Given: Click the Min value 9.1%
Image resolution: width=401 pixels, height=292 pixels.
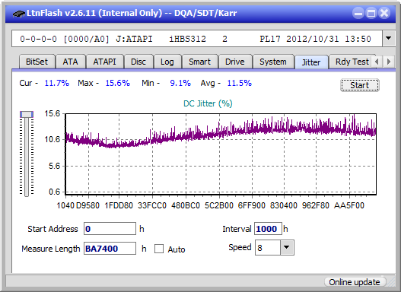Looking at the screenshot, I should pyautogui.click(x=180, y=83).
